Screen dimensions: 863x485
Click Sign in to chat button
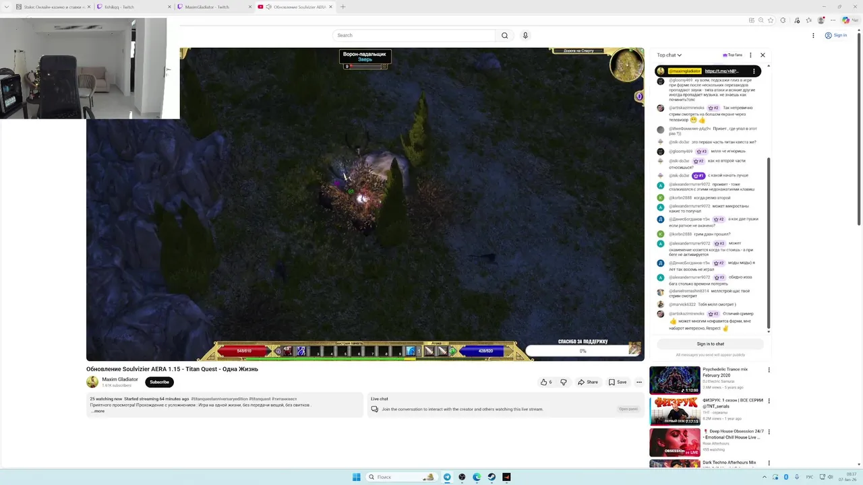(710, 344)
